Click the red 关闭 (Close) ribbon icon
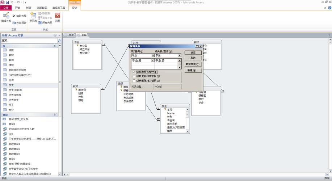This screenshot has height=181, width=332. tap(57, 17)
